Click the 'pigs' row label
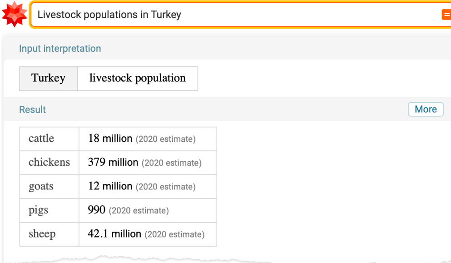Viewport: 451px width, 263px height. (x=38, y=210)
